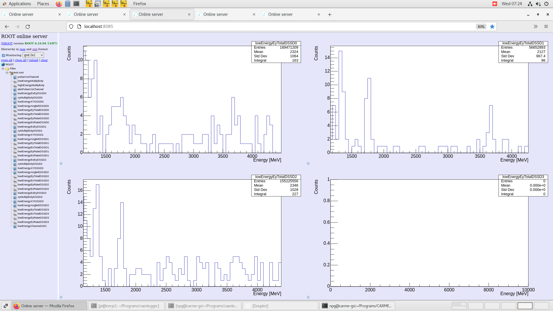Open Firefox from the top panel launcher
Screen dimensions: 553x311
click(59, 4)
